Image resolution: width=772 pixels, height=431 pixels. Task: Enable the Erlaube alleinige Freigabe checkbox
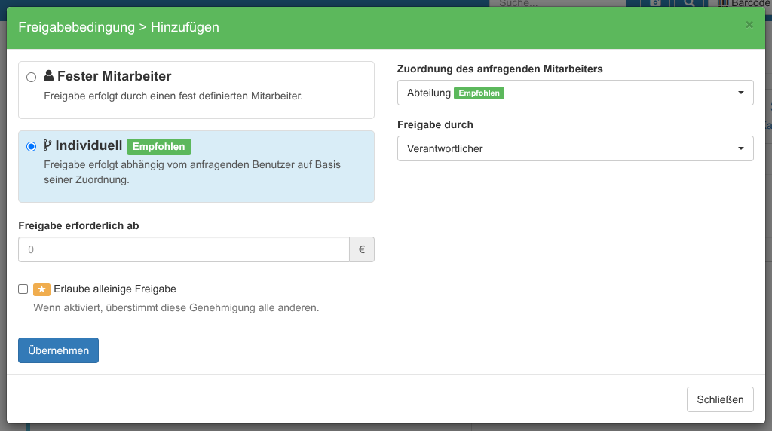[x=23, y=289]
